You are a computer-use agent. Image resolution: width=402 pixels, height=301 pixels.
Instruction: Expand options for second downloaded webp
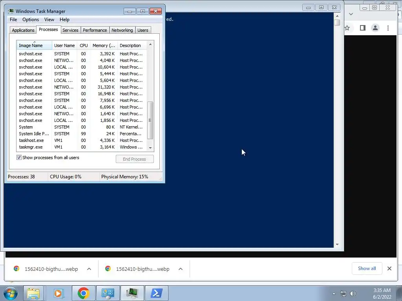click(x=181, y=269)
